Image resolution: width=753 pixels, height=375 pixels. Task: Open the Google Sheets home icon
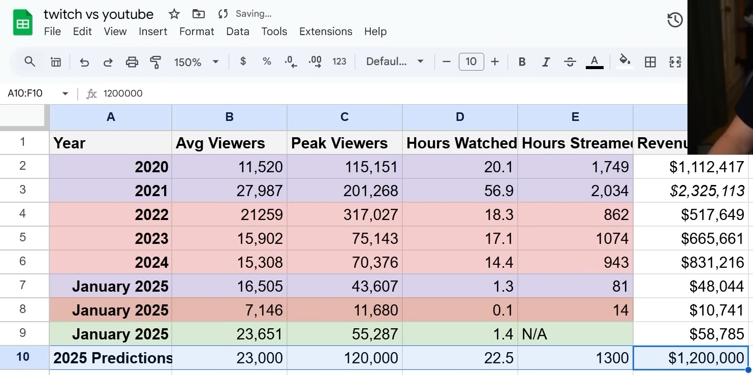click(x=23, y=23)
